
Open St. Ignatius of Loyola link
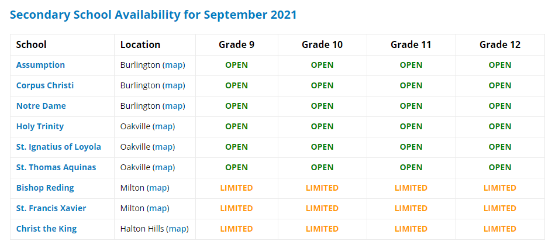point(58,147)
